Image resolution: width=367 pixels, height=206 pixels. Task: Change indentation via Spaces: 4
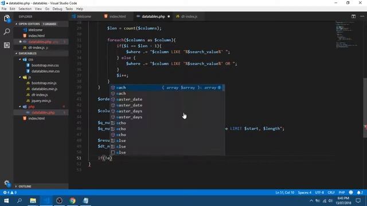pyautogui.click(x=304, y=192)
